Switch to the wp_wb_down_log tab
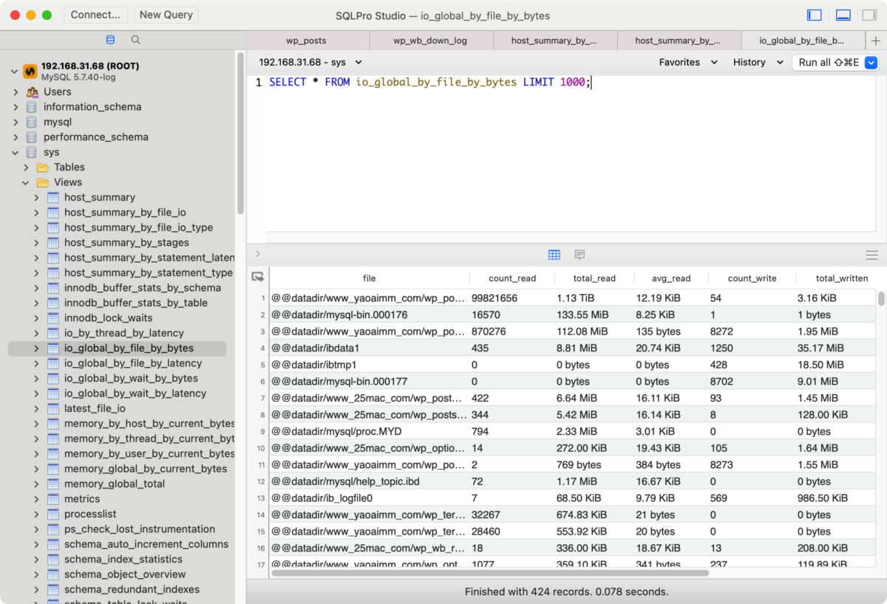The width and height of the screenshot is (887, 604). pos(430,41)
